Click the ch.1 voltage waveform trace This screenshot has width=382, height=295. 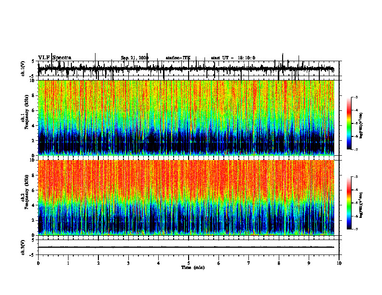[x=186, y=68]
